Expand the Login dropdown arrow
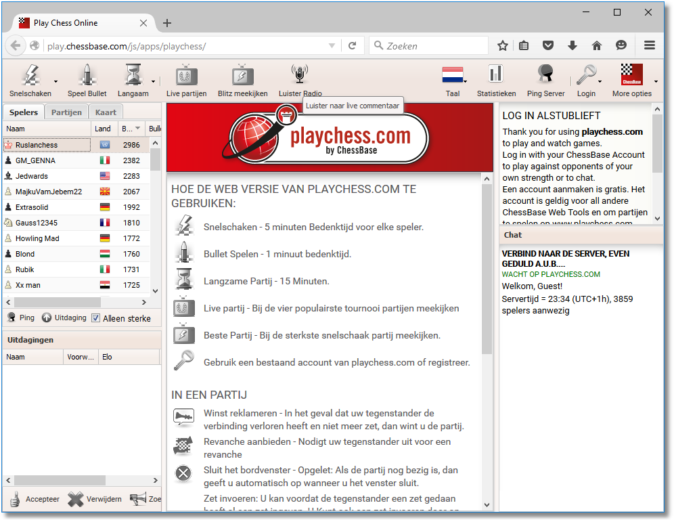This screenshot has width=674, height=522. point(600,82)
